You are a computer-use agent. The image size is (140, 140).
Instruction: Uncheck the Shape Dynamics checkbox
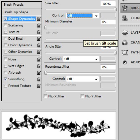pos(5,19)
